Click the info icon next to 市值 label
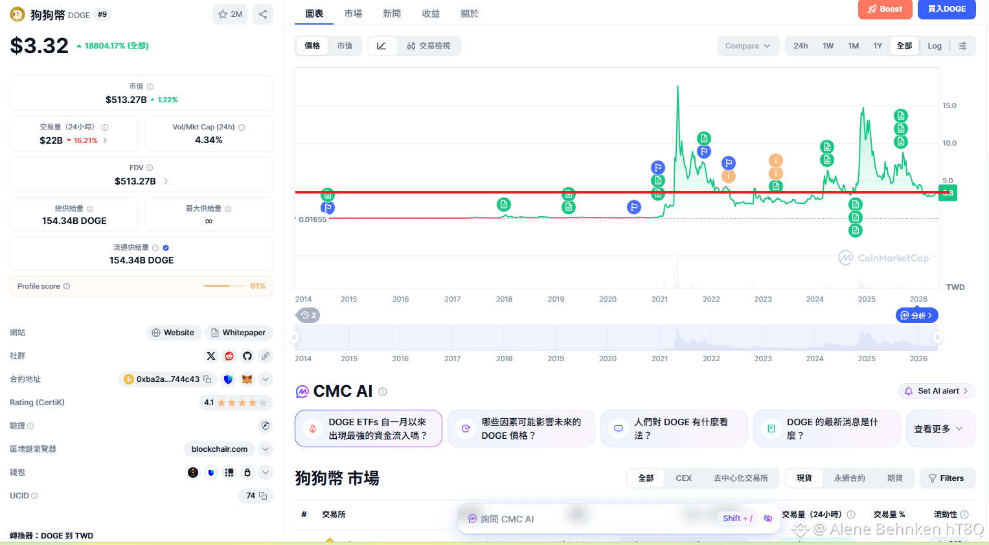 pyautogui.click(x=150, y=87)
